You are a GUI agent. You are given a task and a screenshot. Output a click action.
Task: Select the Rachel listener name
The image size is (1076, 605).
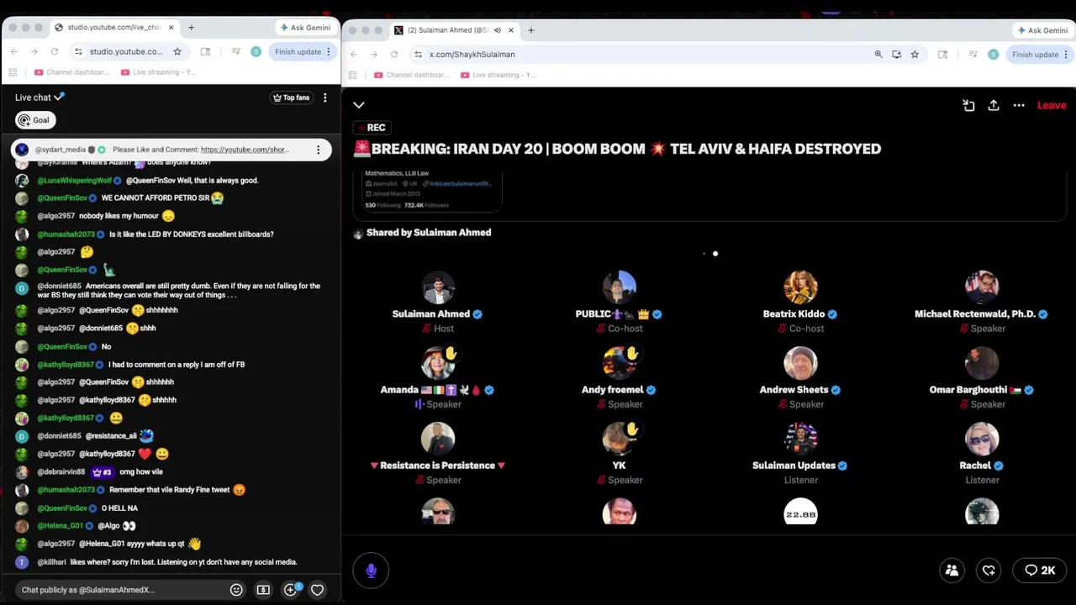[975, 466]
